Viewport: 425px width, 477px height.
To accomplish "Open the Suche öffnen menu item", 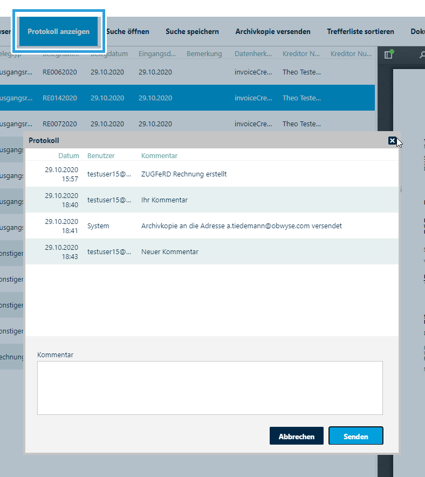I will point(128,32).
